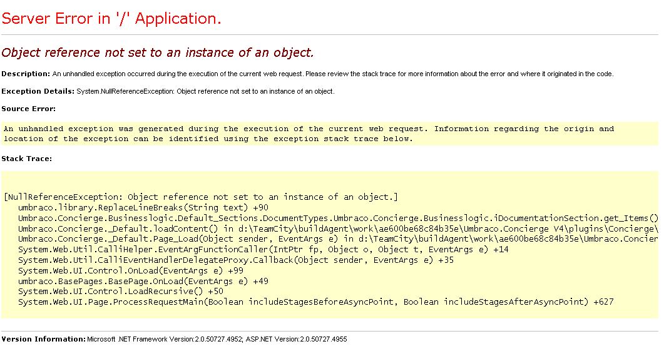
Task: Click the CalliHelper.EventArgFunctionCaller line
Action: [263, 249]
